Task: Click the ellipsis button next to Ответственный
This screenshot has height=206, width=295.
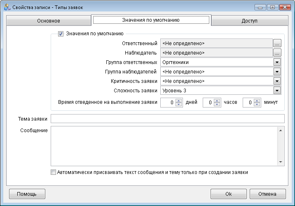Action: 277,43
